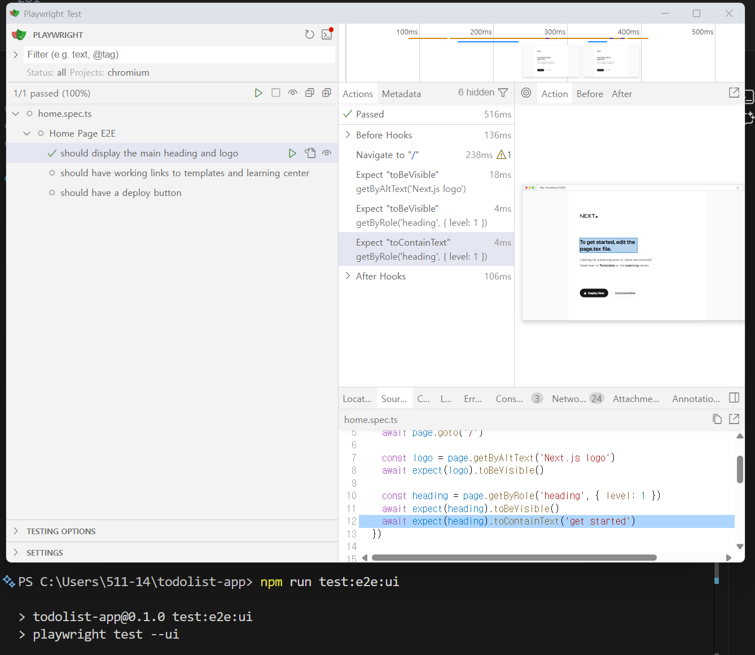Open the Locator bottom tab
The width and height of the screenshot is (755, 655).
point(357,399)
